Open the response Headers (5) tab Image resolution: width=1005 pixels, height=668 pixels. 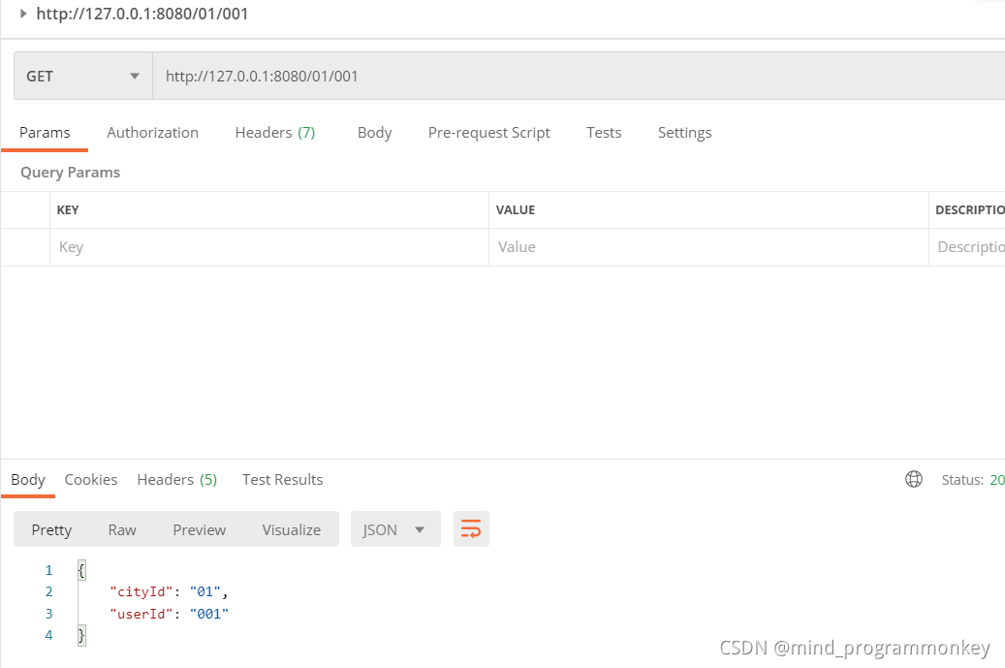point(177,480)
